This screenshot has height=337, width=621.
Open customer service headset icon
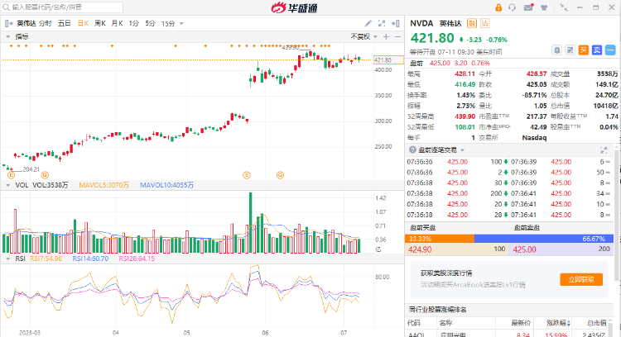[x=512, y=7]
